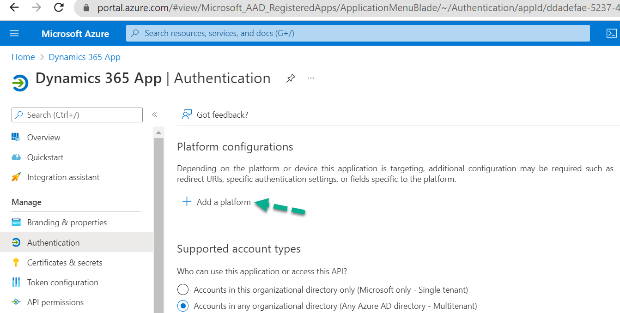Open Token configuration
620x313 pixels.
tap(63, 282)
